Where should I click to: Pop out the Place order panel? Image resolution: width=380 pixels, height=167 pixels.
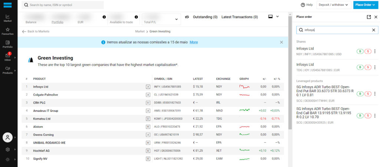[368, 17]
